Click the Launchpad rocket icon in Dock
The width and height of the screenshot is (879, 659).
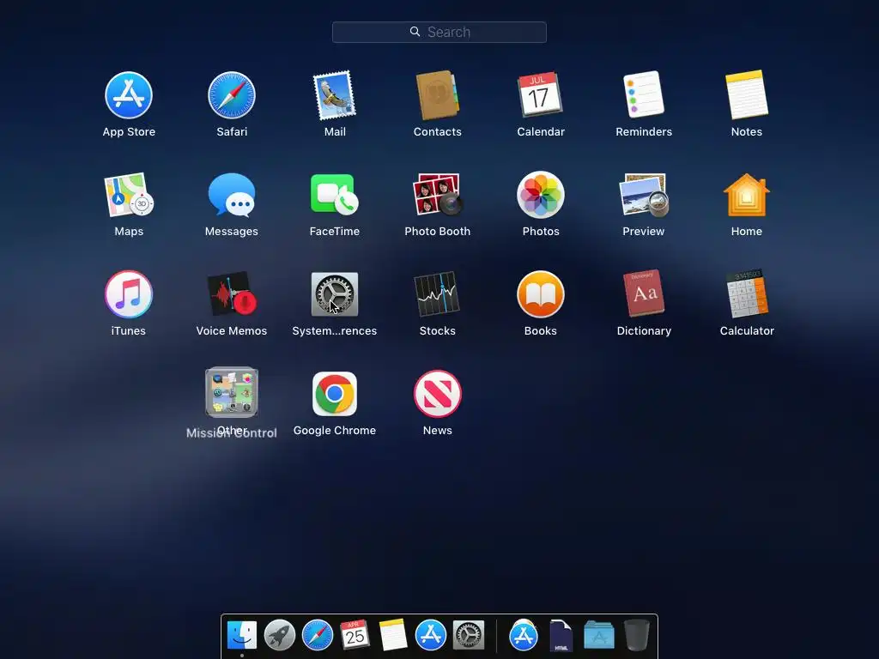[280, 636]
